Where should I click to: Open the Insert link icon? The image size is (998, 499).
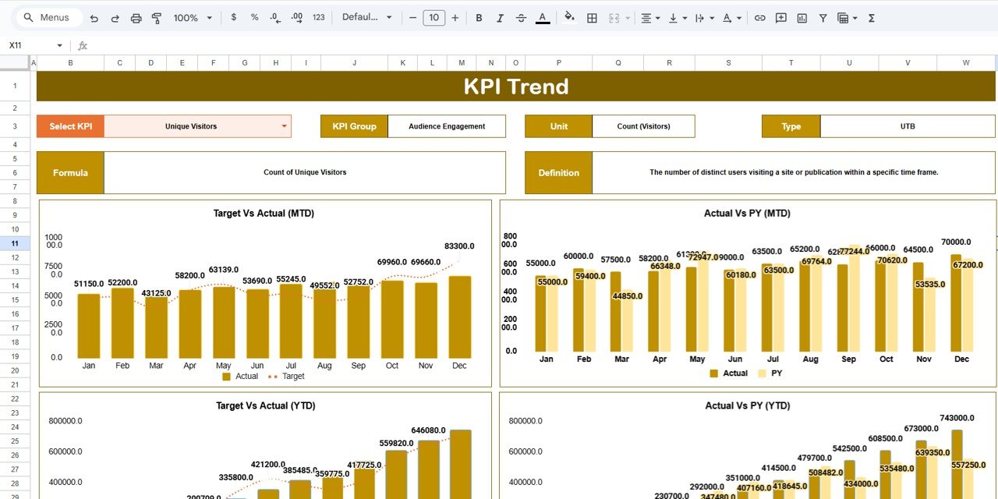pyautogui.click(x=760, y=17)
